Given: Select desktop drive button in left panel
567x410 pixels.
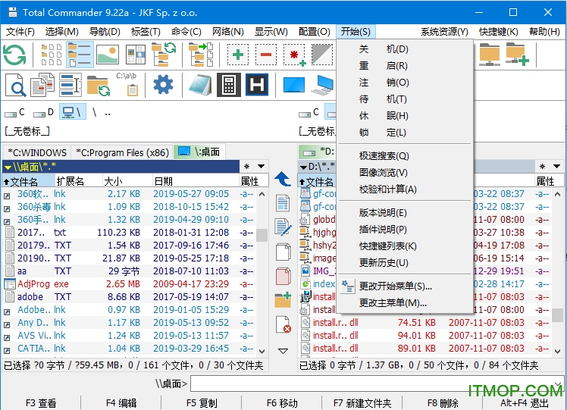Looking at the screenshot, I should 73,111.
